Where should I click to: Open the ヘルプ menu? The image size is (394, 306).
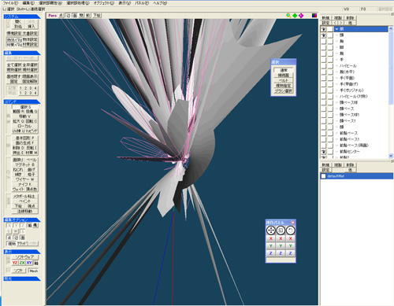point(160,3)
